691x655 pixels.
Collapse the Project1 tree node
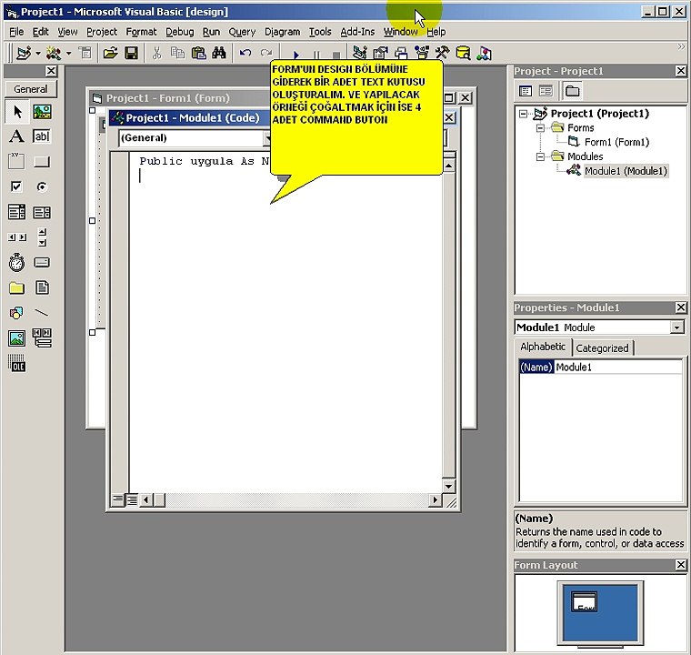pos(523,115)
